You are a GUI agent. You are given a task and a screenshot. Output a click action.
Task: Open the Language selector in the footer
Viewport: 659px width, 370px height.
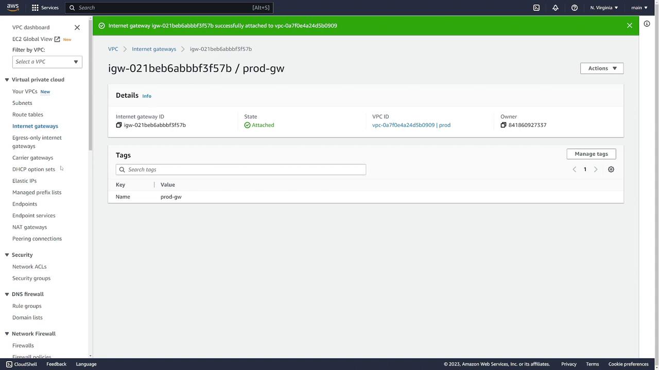click(86, 364)
